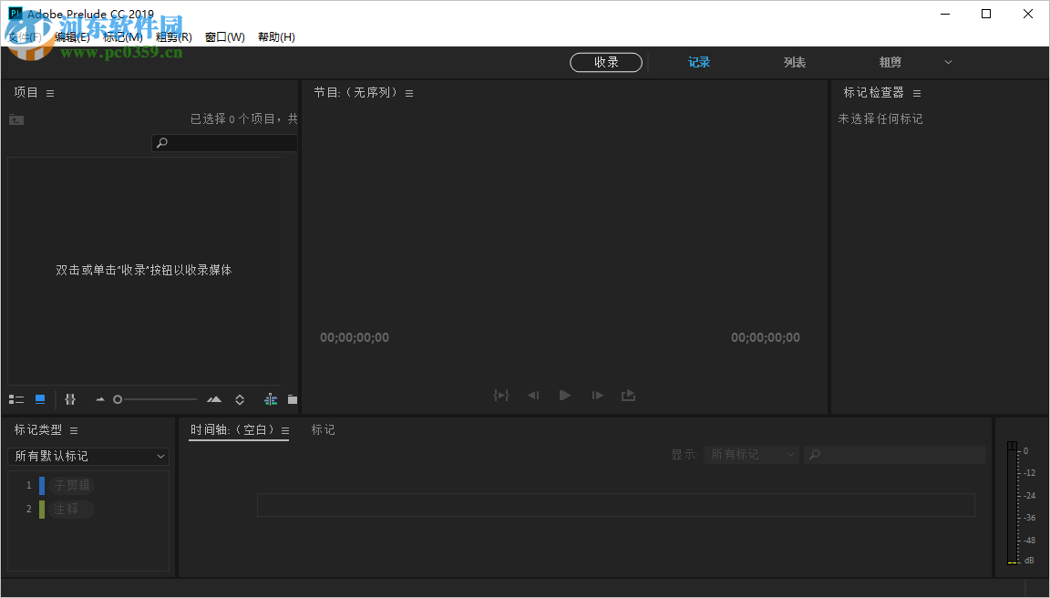Click the new bin icon in Project panel
Viewport: 1050px width, 598px height.
click(292, 398)
